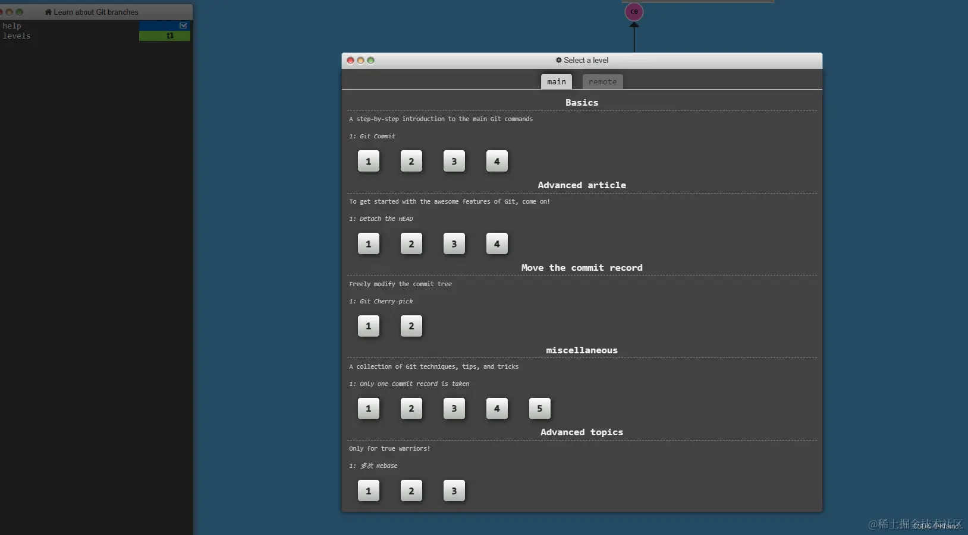Open Basics level 3

[x=454, y=162]
